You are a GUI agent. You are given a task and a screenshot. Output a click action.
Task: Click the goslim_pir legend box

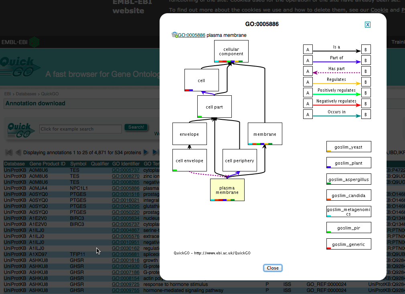tap(349, 228)
